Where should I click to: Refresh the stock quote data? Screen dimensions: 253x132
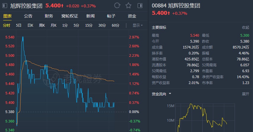tap(117, 6)
